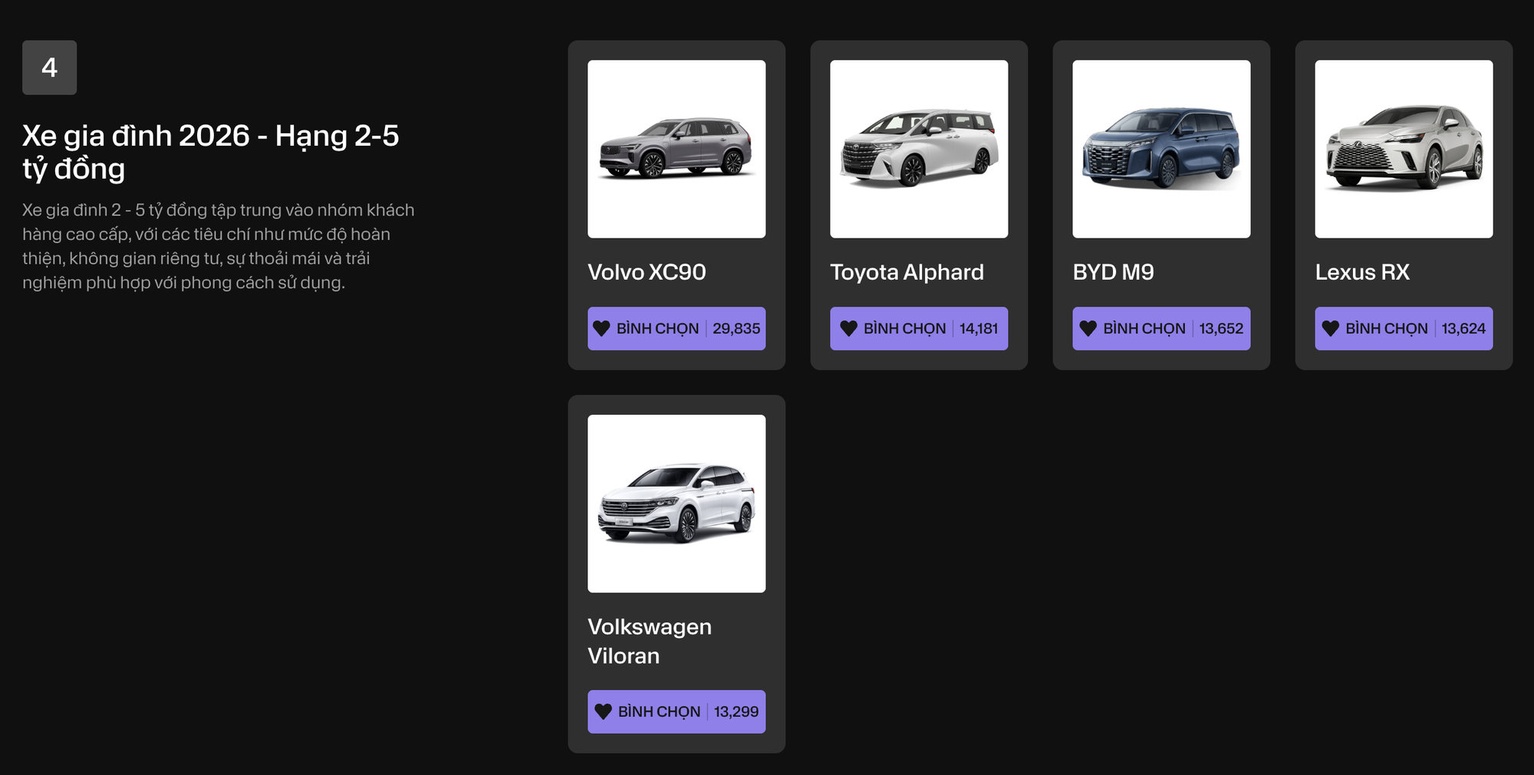View the blue BYD M9 image
Screen dimensions: 1534x775
pyautogui.click(x=1161, y=149)
